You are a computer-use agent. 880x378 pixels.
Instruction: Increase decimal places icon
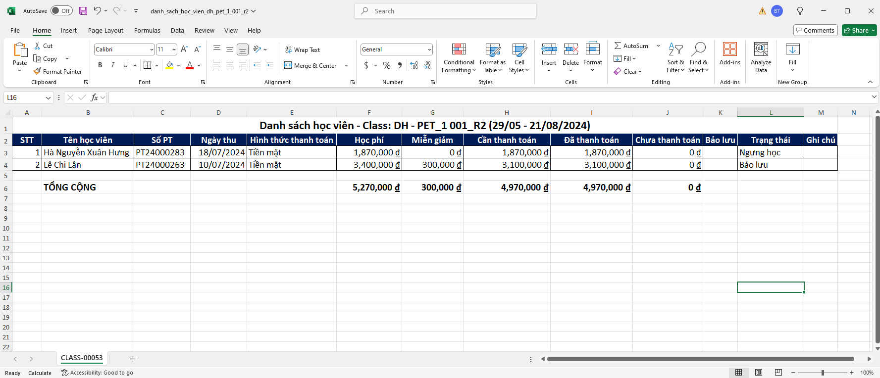pos(414,65)
